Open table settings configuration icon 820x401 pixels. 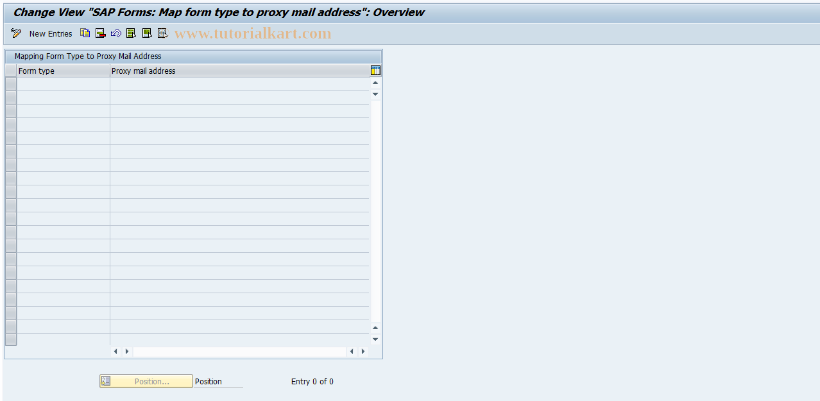(376, 71)
